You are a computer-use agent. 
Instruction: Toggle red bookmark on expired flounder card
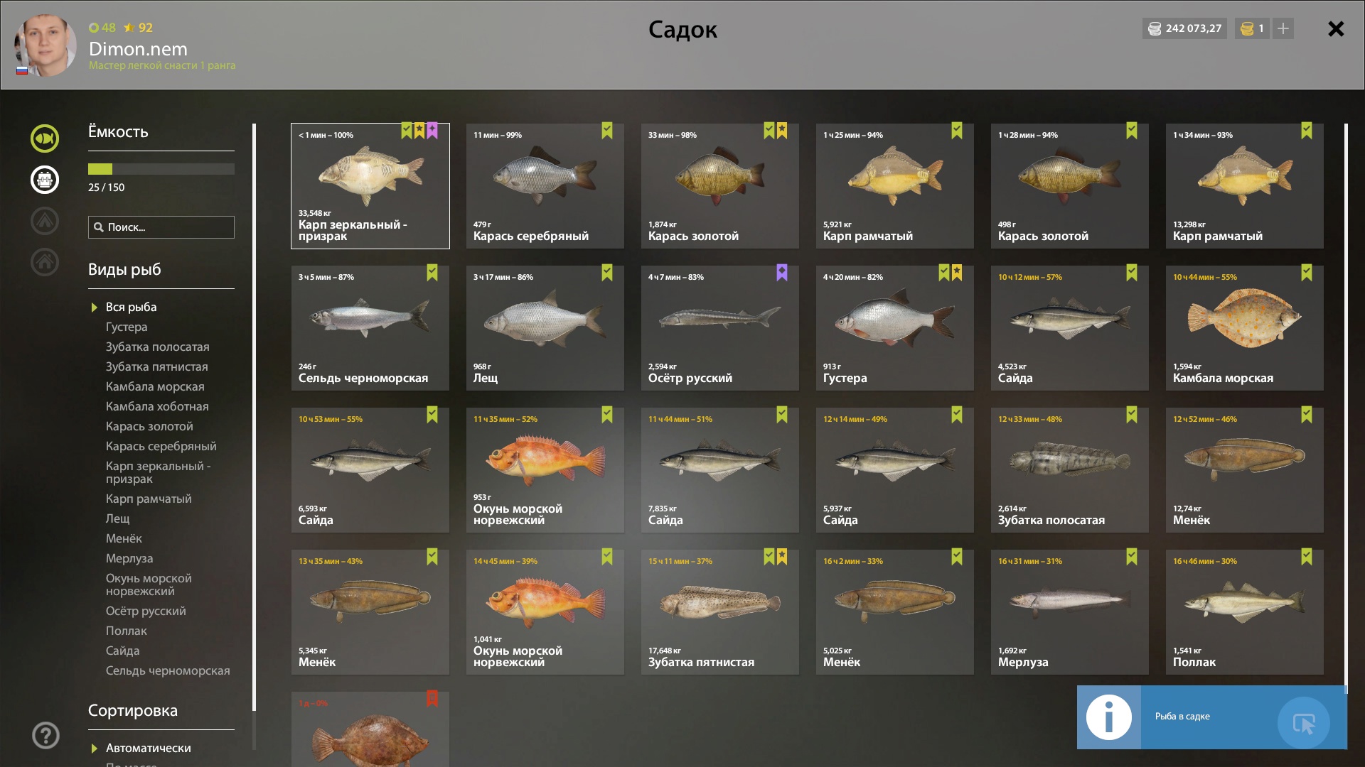tap(432, 699)
